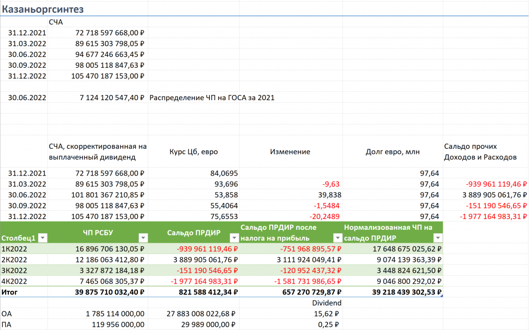Select the СЧА header cell at top
The image size is (529, 330).
pos(56,22)
